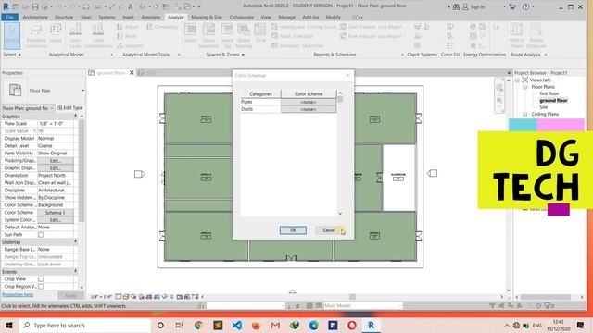Open Visual Studio Code from taskbar
Viewport: 593px width, 333px height.
click(237, 325)
